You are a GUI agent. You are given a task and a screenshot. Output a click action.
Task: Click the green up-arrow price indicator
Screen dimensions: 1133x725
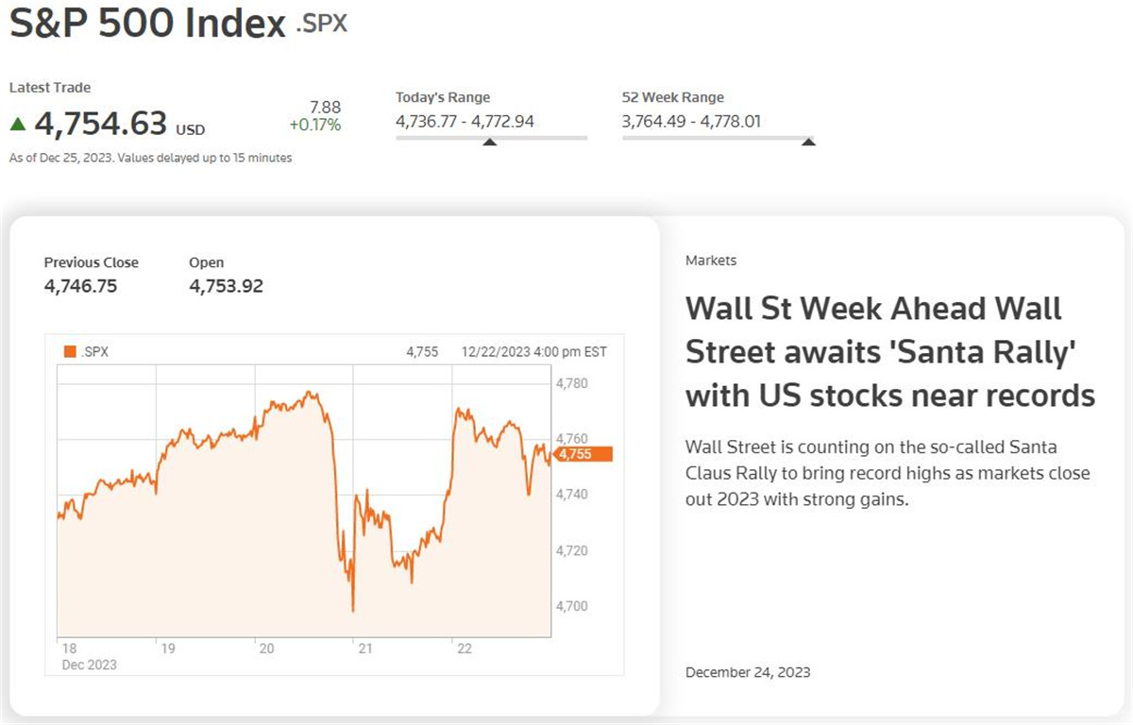(x=18, y=124)
